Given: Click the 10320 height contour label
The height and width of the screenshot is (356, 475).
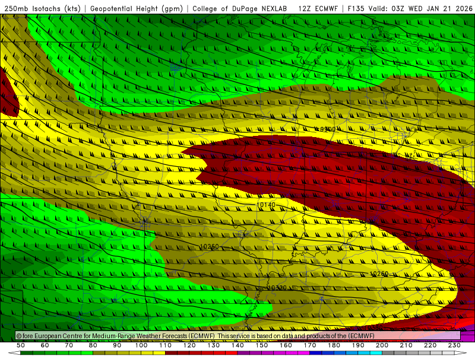Looking at the screenshot, I should point(277,288).
